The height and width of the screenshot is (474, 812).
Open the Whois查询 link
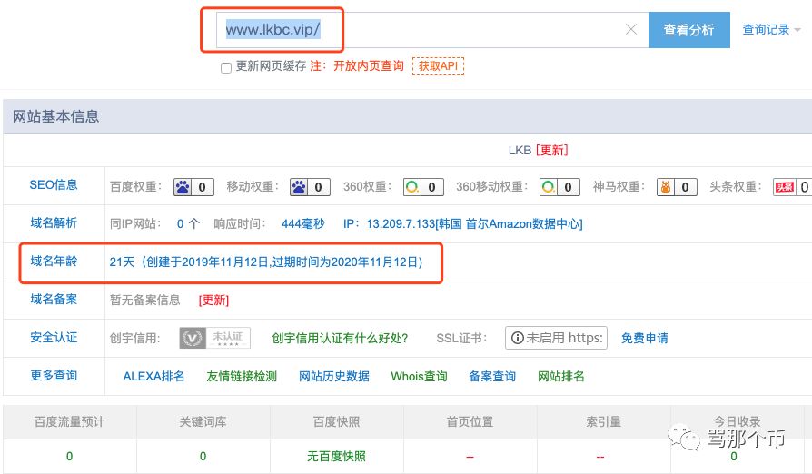coord(419,376)
